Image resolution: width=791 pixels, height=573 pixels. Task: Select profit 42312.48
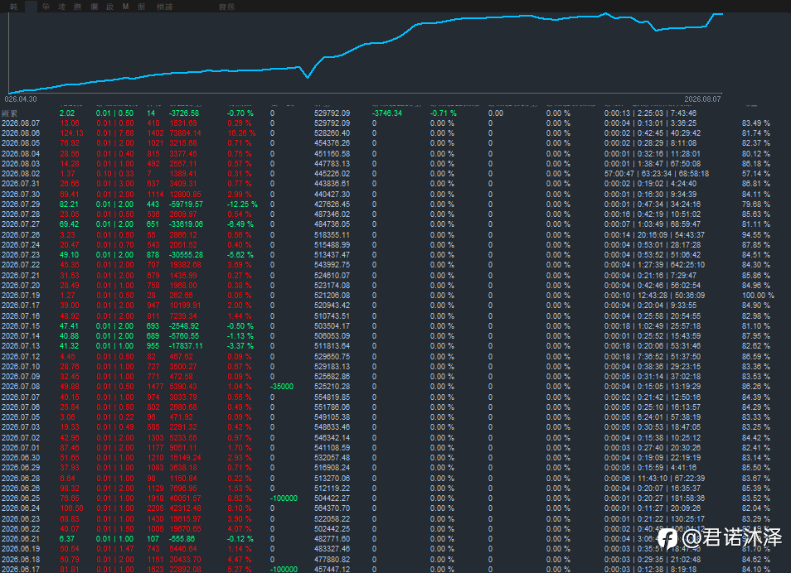coord(185,508)
